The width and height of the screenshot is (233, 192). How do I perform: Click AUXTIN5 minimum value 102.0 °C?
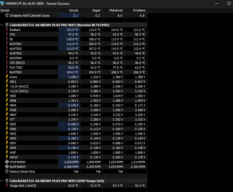(x=95, y=72)
